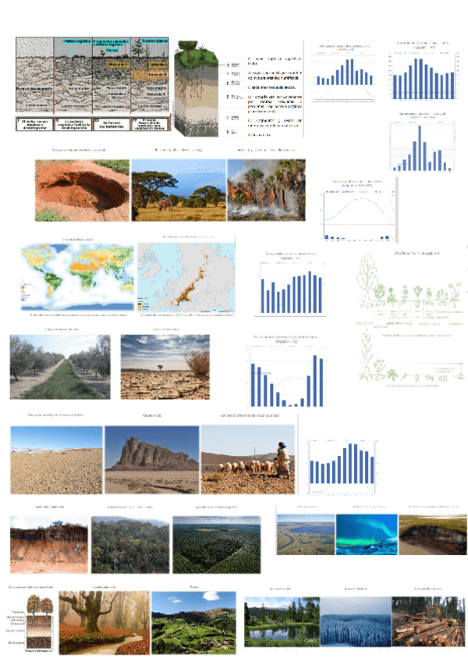Select the forest soil profile diagram with two trees
This screenshot has height=662, width=468.
click(x=32, y=623)
